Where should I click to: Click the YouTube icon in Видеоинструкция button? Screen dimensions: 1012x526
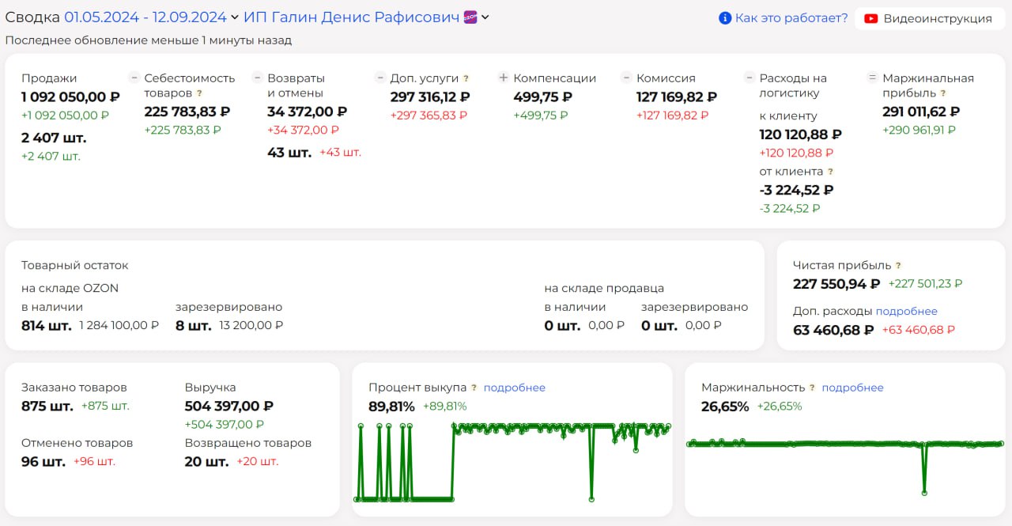point(871,18)
